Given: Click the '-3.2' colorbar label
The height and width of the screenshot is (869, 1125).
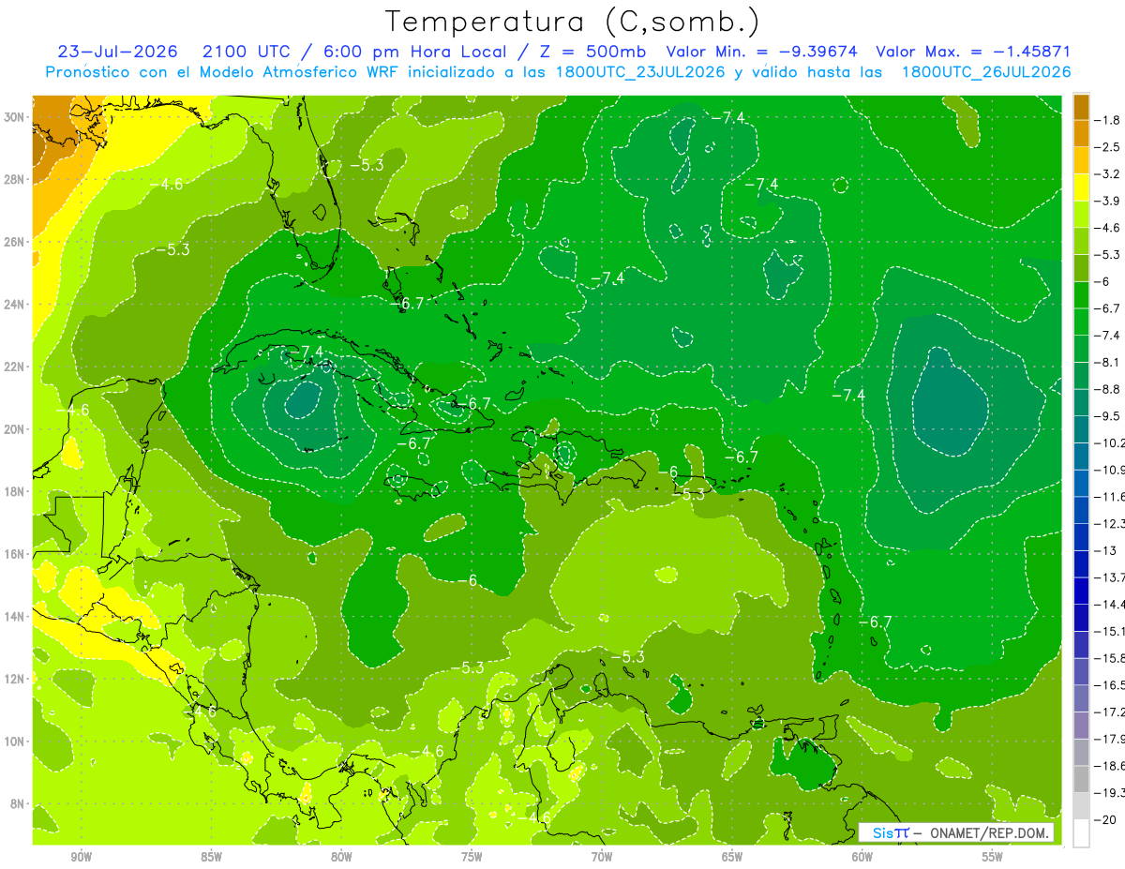Looking at the screenshot, I should coord(1107,173).
